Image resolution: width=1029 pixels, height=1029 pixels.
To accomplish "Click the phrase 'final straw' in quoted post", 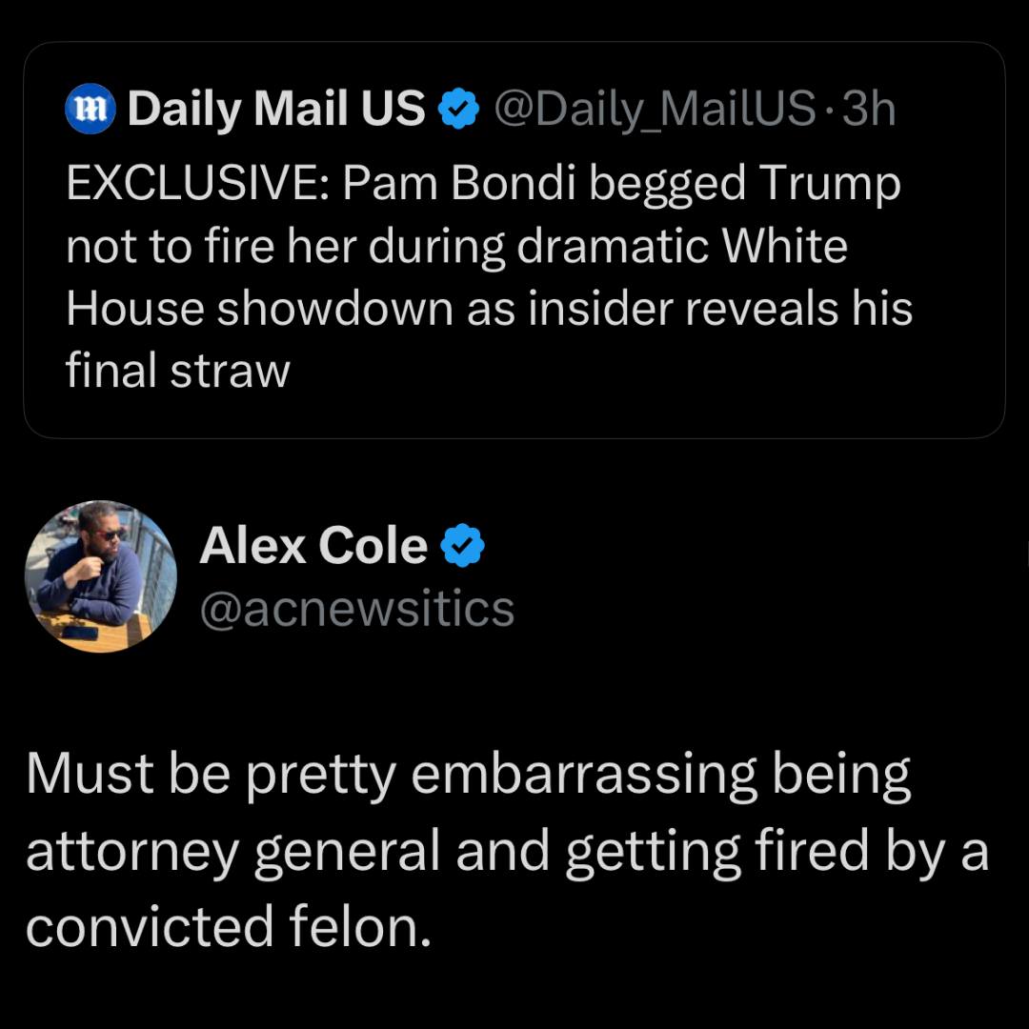I will pyautogui.click(x=177, y=371).
